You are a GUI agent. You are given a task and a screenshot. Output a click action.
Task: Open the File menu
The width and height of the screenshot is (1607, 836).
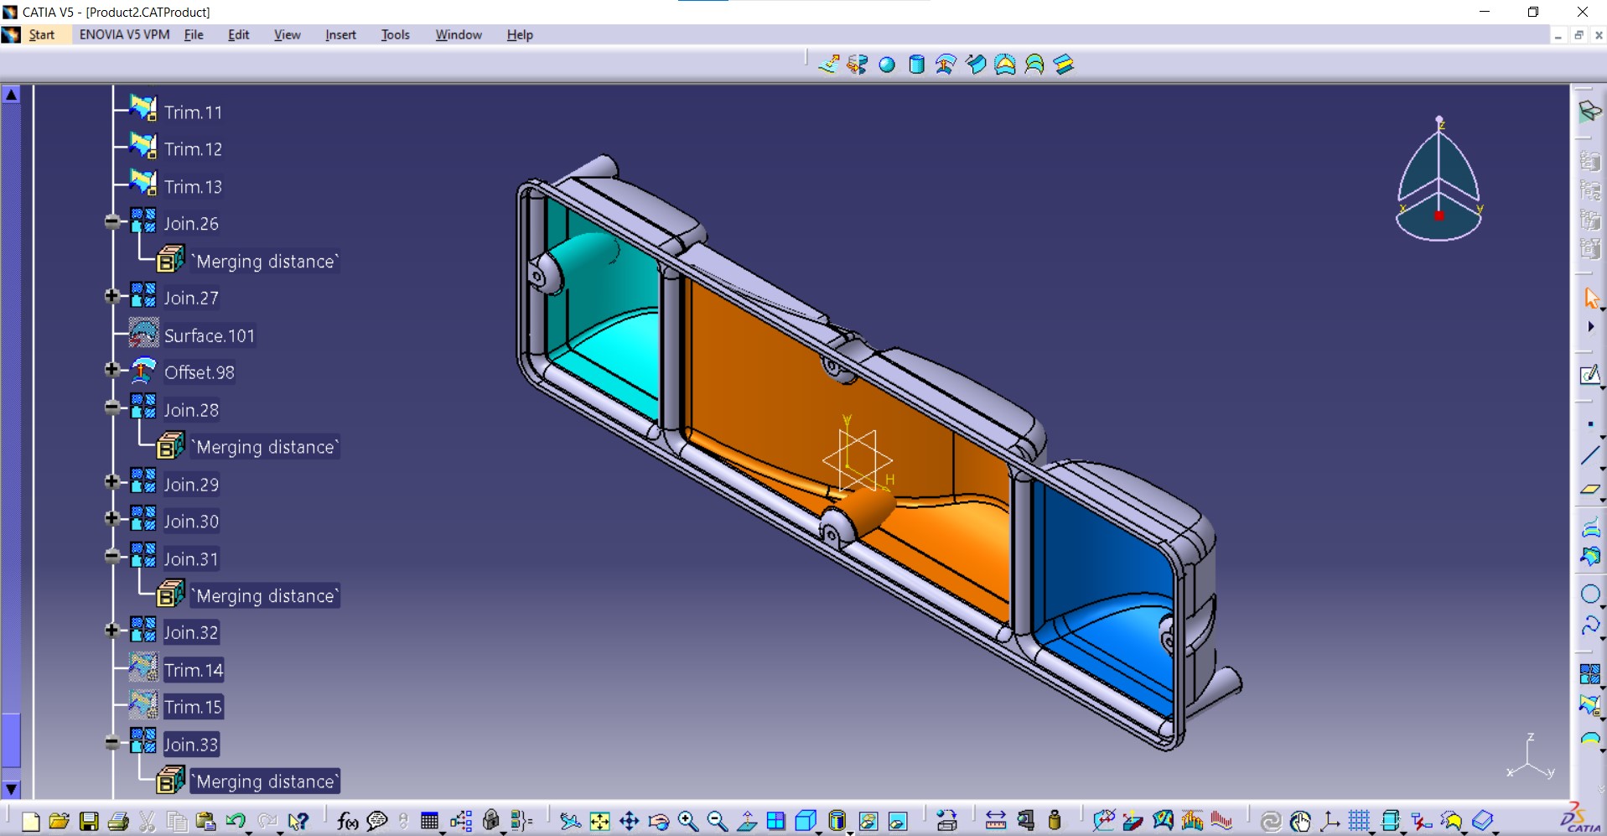click(x=194, y=34)
